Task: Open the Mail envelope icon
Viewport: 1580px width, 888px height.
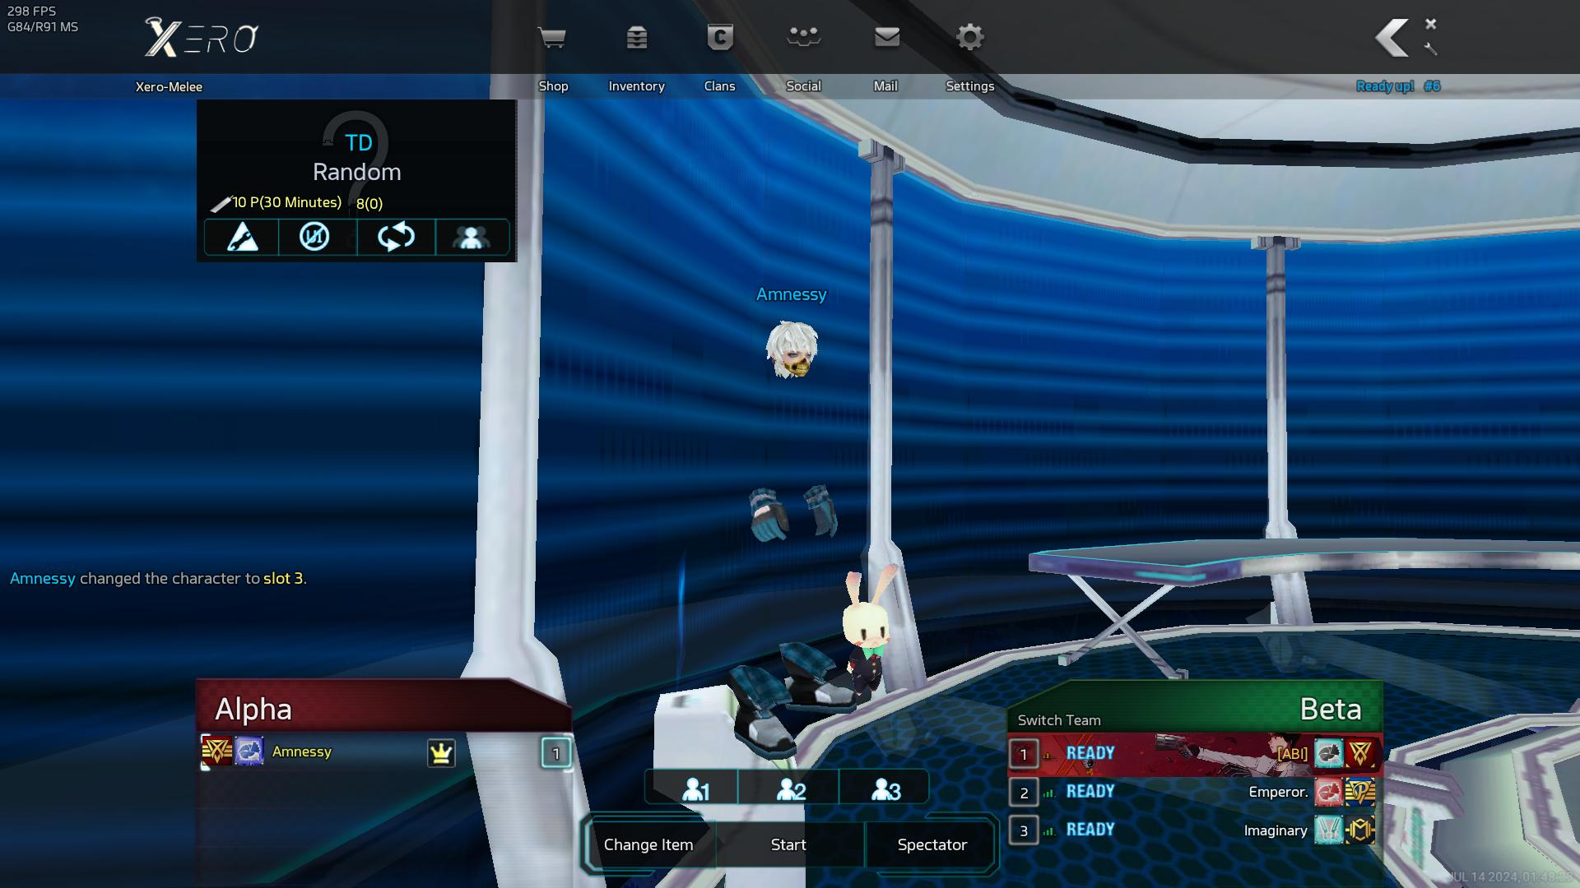Action: (x=886, y=38)
